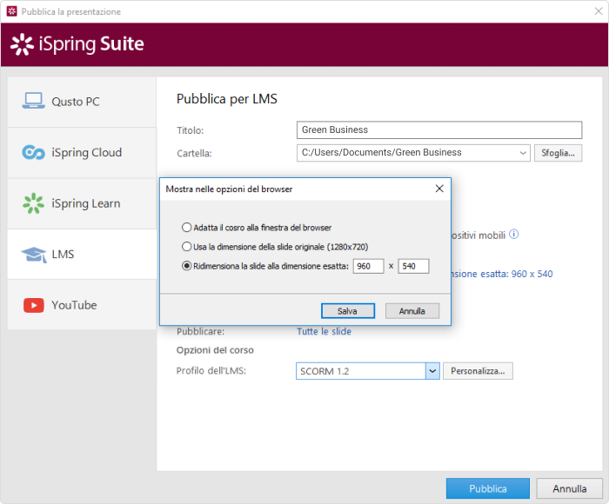Click the 'Pubblica la presentazione' title text
This screenshot has height=504, width=609.
click(x=71, y=11)
